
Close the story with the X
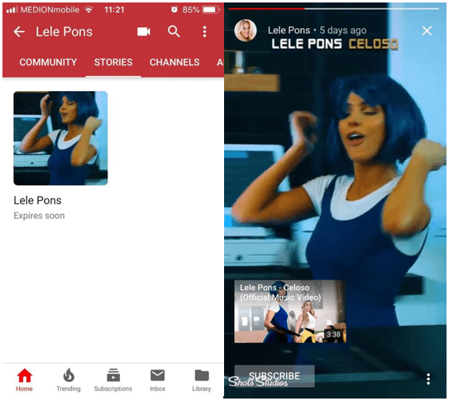coord(427,31)
